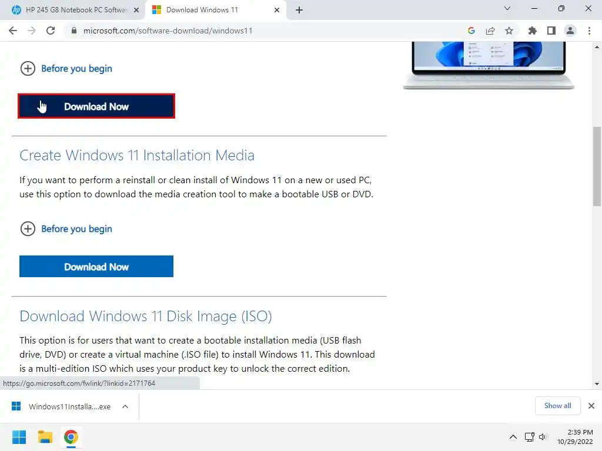Click the volume speaker tray icon

point(543,437)
